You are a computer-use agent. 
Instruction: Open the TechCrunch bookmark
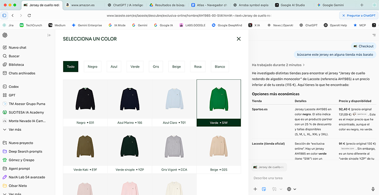point(30,25)
